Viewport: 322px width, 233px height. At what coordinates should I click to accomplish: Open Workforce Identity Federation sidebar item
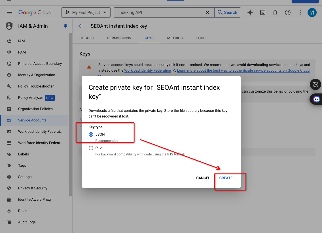pos(34,143)
